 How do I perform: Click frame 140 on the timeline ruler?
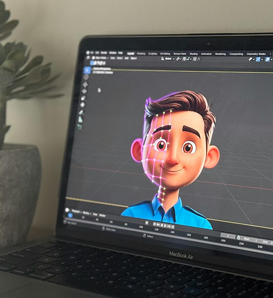tap(172, 232)
